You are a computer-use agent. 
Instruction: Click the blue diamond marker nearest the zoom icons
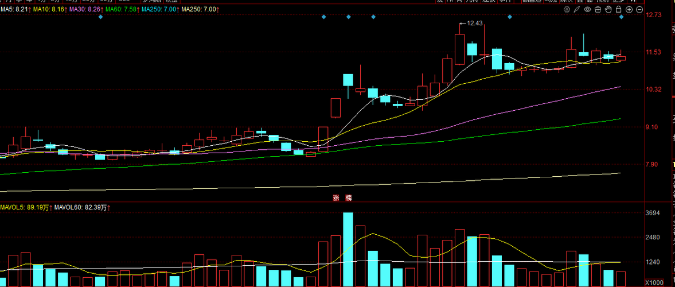[621, 17]
